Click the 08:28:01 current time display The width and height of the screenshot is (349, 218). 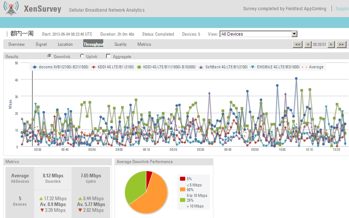(320, 44)
